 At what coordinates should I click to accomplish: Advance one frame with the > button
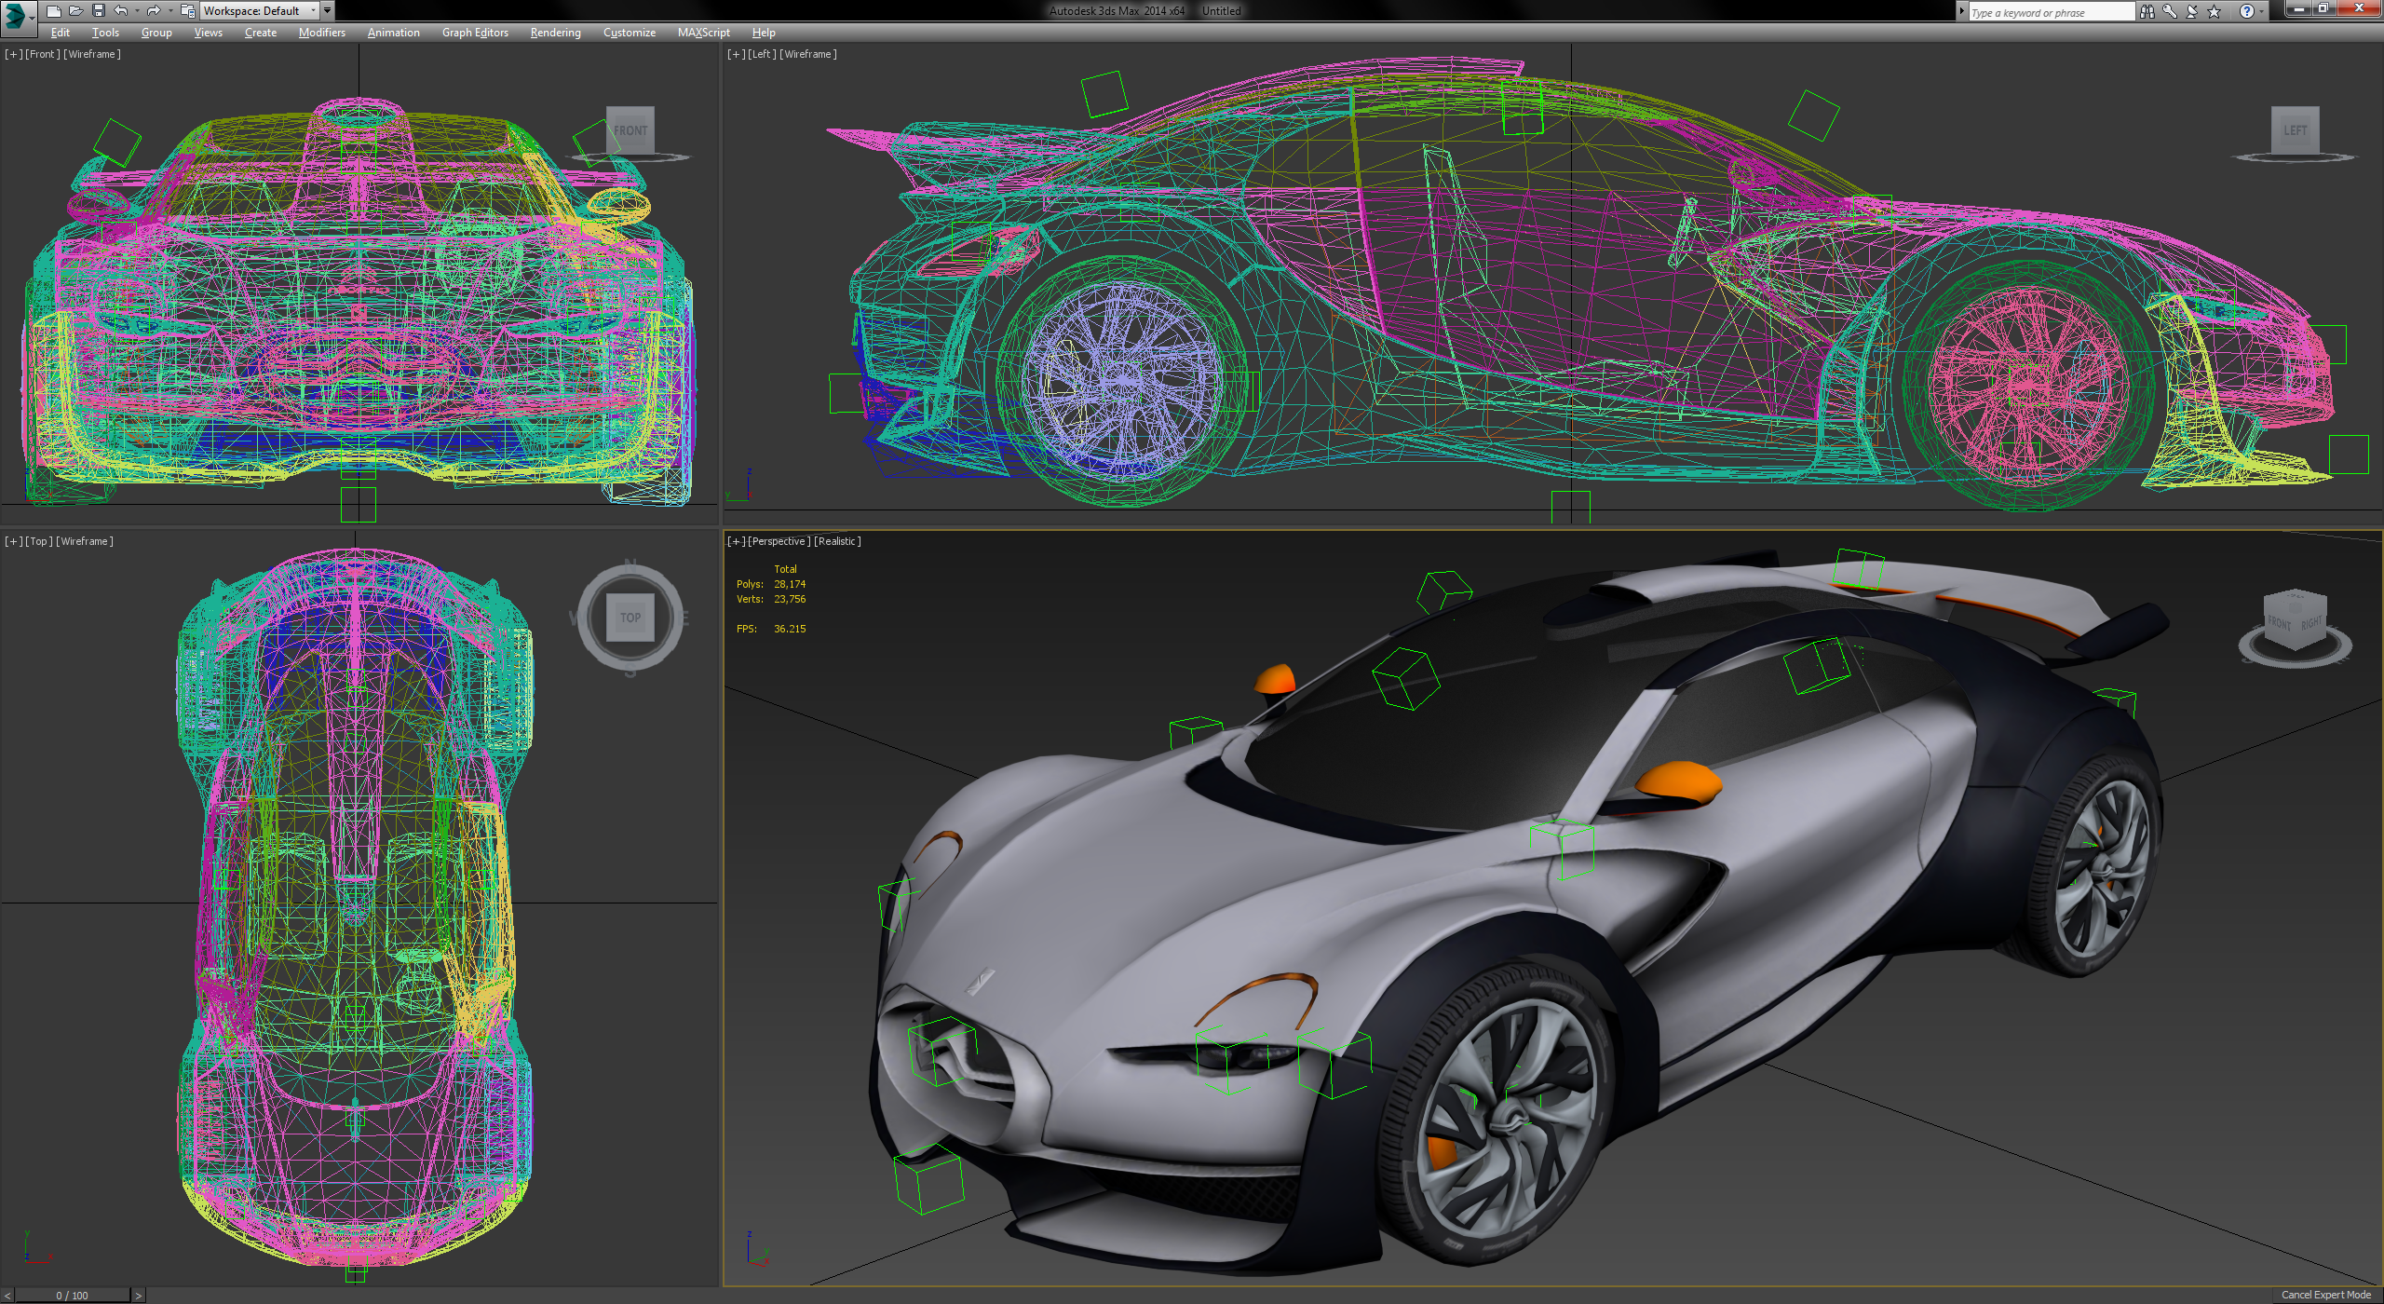(x=138, y=1295)
